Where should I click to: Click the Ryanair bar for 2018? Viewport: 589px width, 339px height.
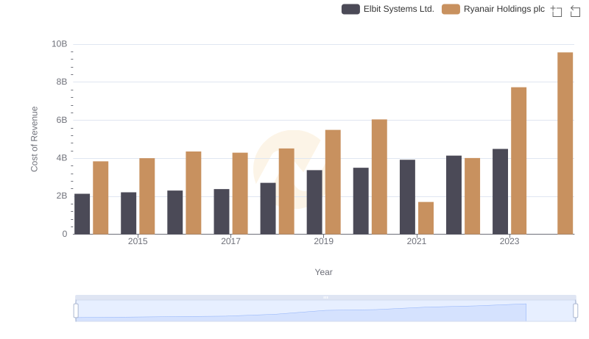[286, 191]
